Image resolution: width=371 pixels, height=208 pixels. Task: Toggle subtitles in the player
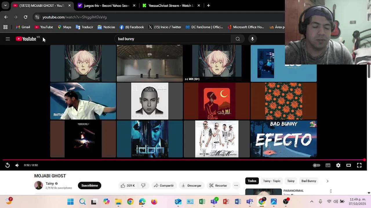[x=328, y=165]
